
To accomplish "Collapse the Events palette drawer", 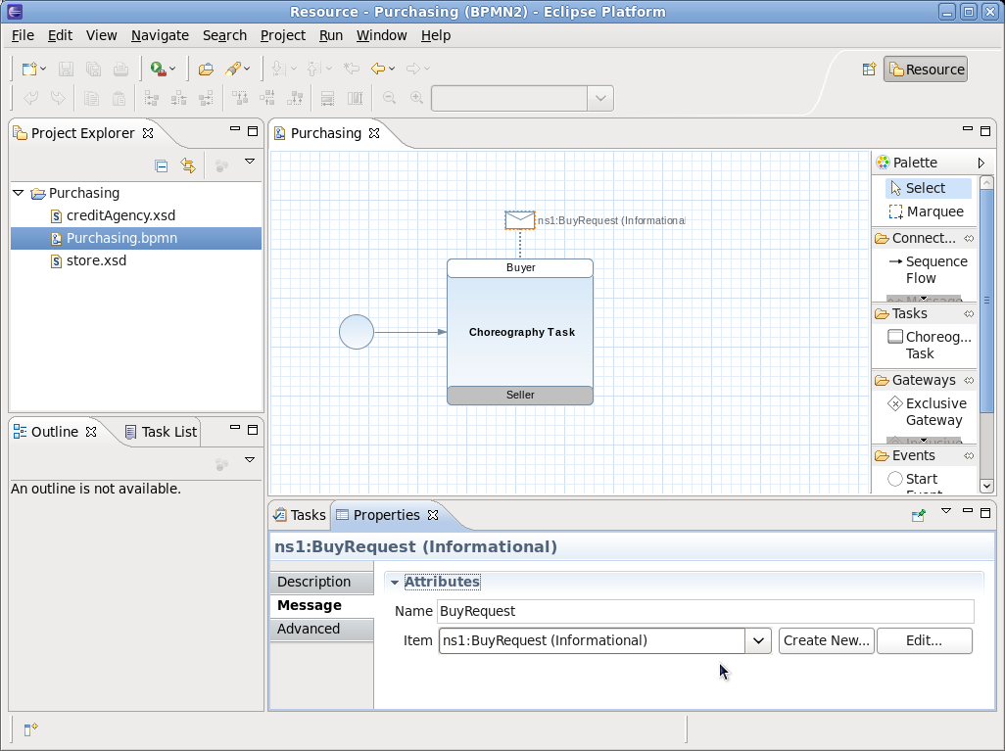I will tap(925, 455).
